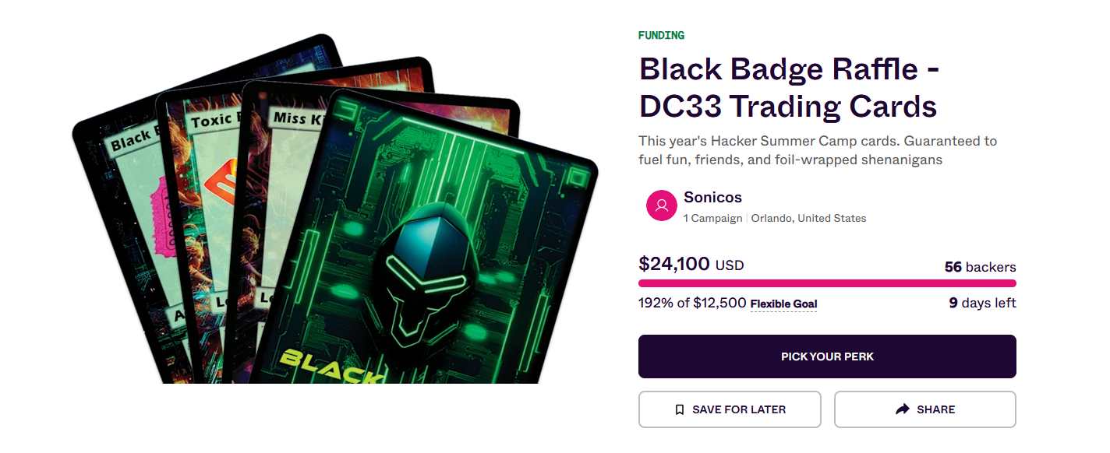The height and width of the screenshot is (453, 1110).
Task: Click the 1 Campaign text
Action: click(x=712, y=219)
